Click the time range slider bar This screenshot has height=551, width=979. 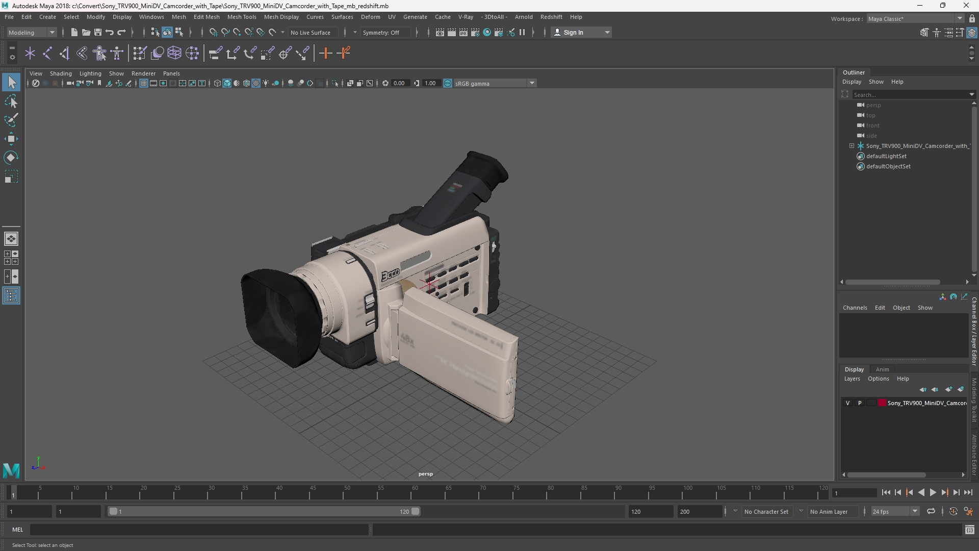pos(264,511)
